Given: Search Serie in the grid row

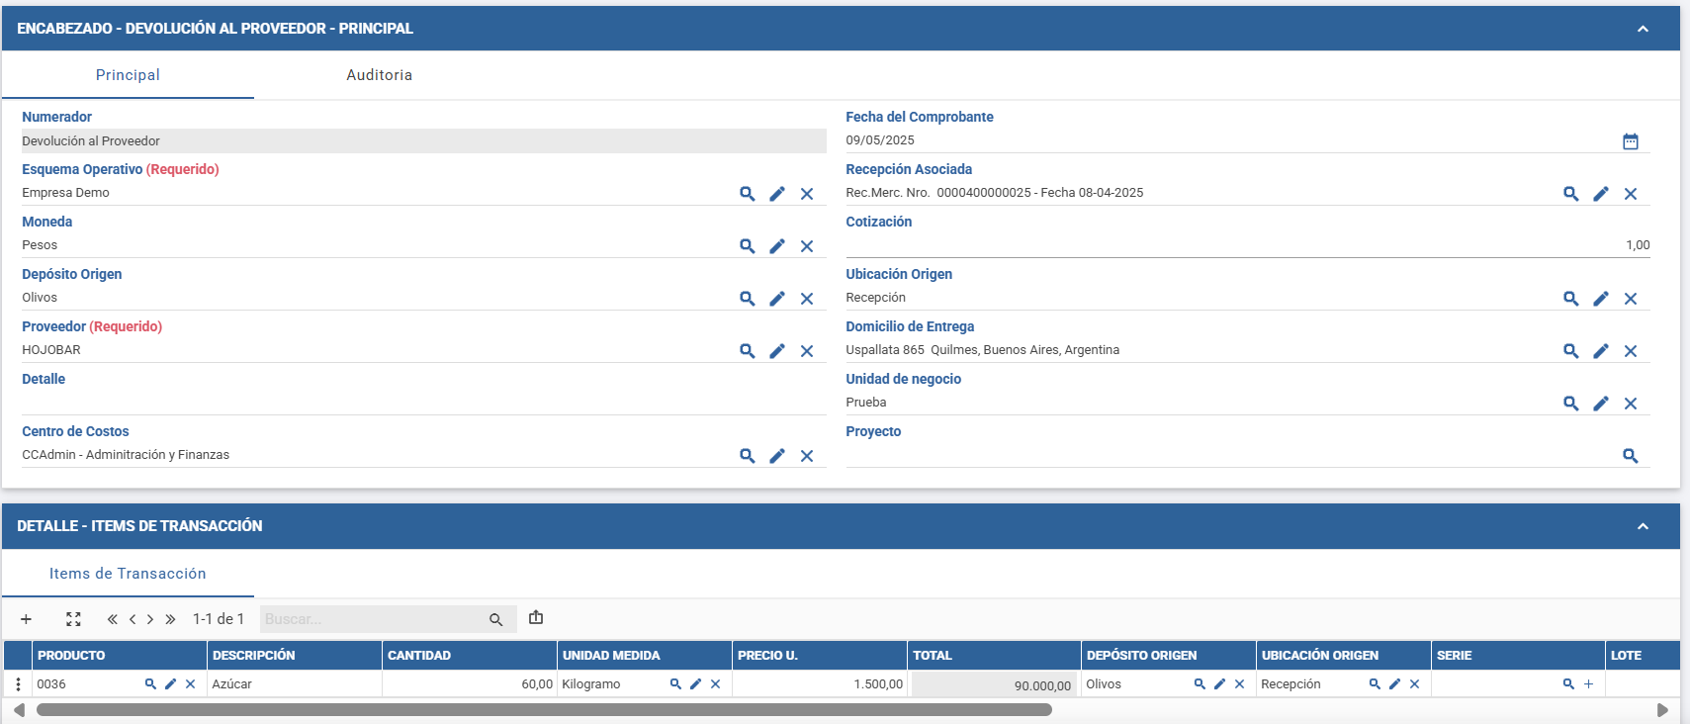Looking at the screenshot, I should point(1568,684).
